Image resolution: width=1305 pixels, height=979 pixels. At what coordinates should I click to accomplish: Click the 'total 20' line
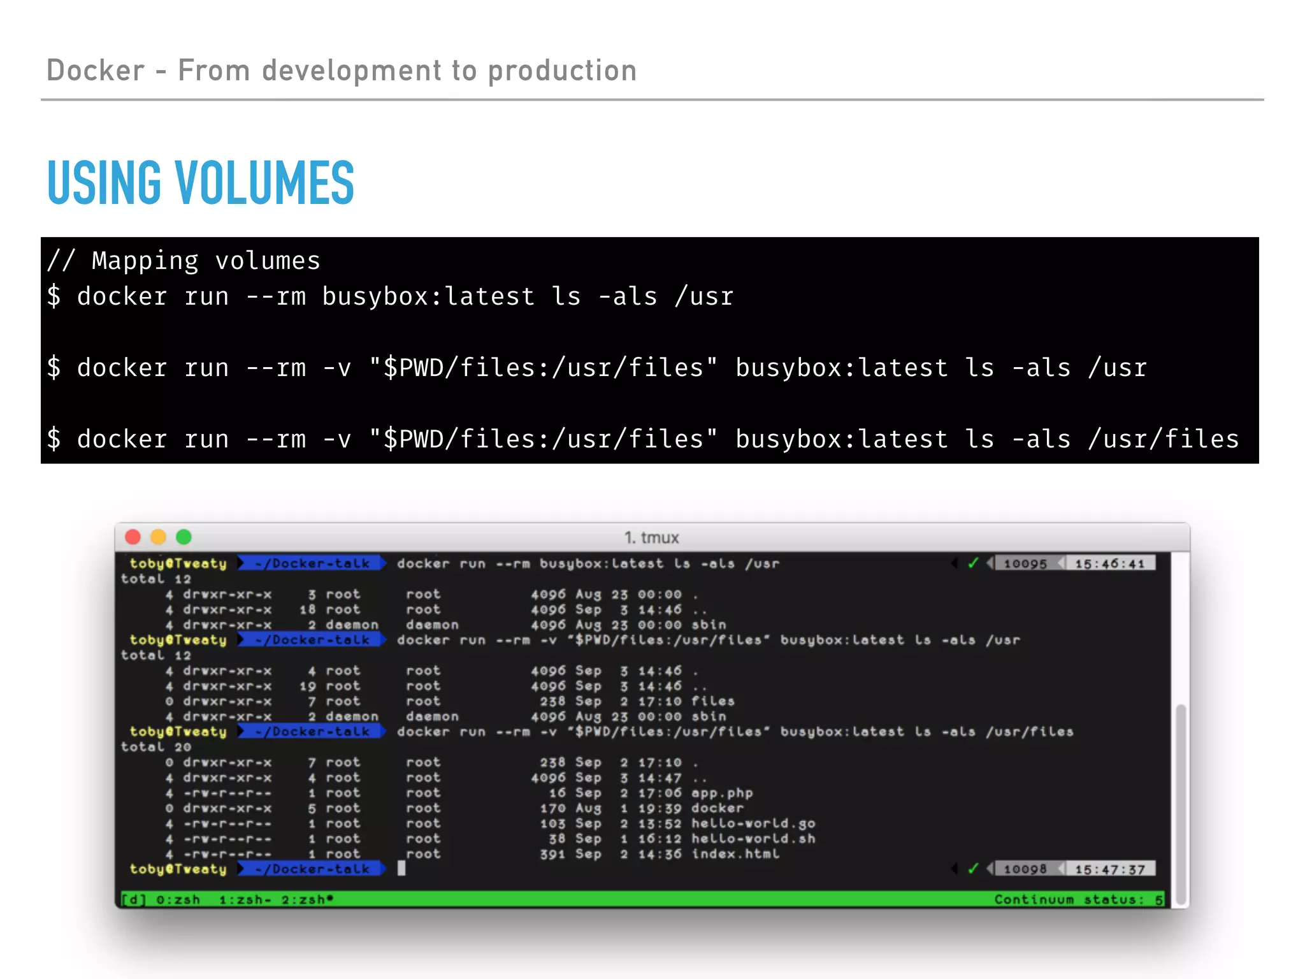156,747
